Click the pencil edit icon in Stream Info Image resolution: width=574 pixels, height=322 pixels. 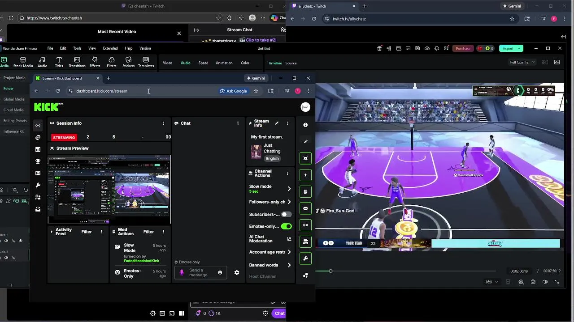click(x=277, y=123)
